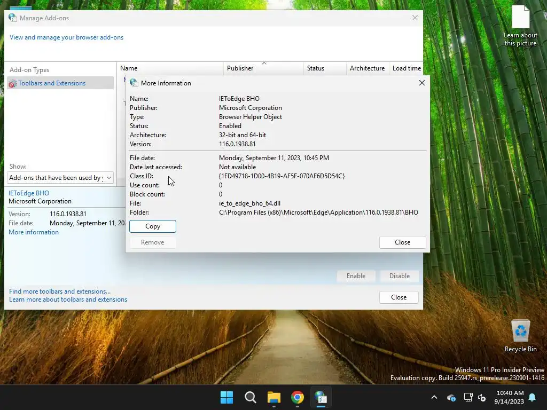Click Browser Helper Object type value
Screen dimensions: 547x410
[251, 117]
